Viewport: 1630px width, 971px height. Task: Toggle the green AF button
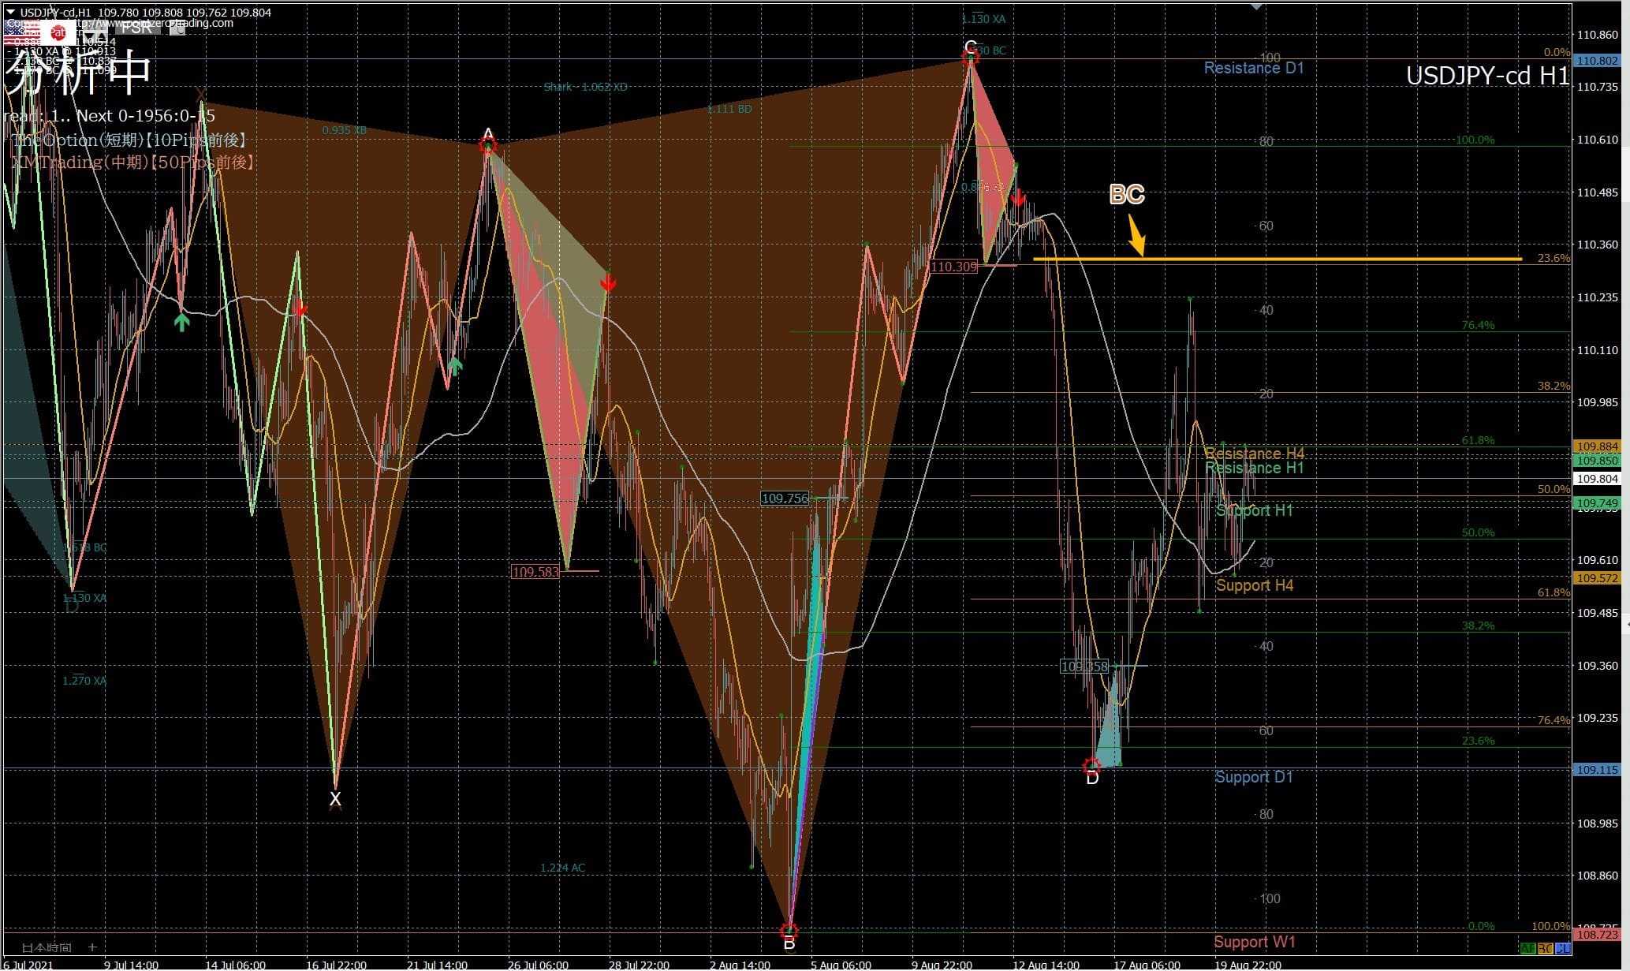click(x=1527, y=947)
